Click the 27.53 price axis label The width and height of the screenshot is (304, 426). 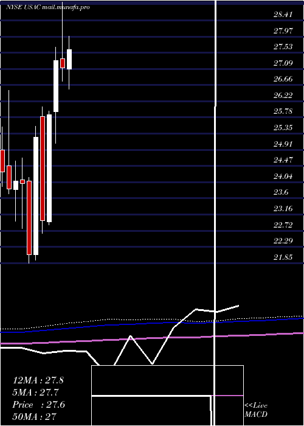[x=283, y=47]
